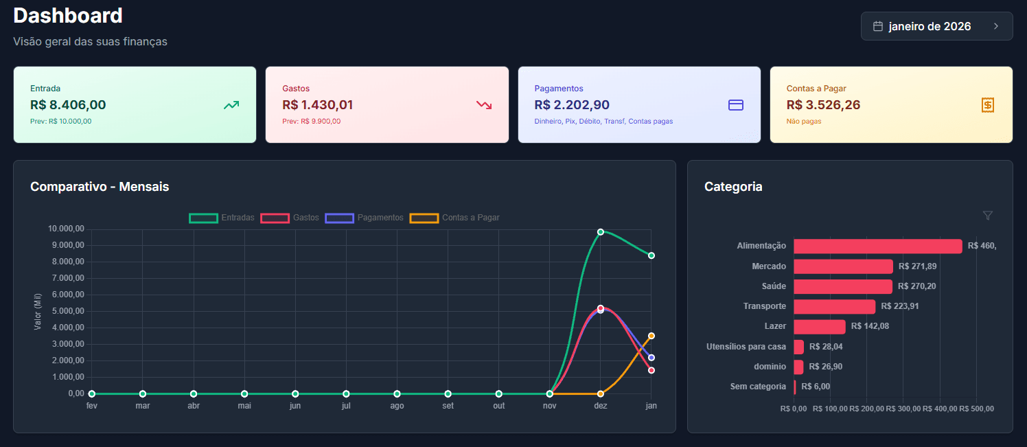The height and width of the screenshot is (447, 1027).
Task: Click the Entrada summary card value R$ 8.406,00
Action: (x=68, y=105)
